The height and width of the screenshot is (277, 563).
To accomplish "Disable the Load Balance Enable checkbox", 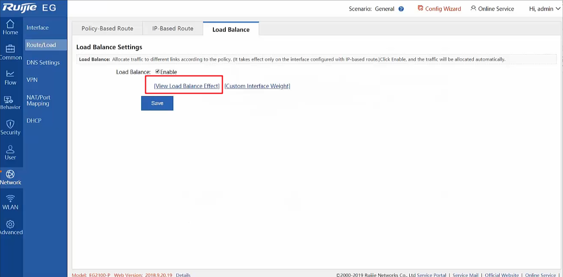I will (158, 72).
